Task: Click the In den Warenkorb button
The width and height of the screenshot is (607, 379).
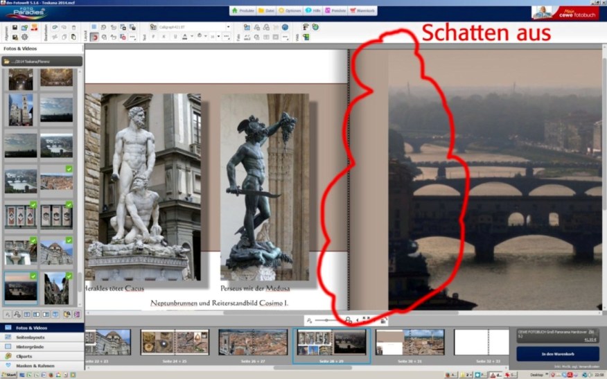Action: 558,354
